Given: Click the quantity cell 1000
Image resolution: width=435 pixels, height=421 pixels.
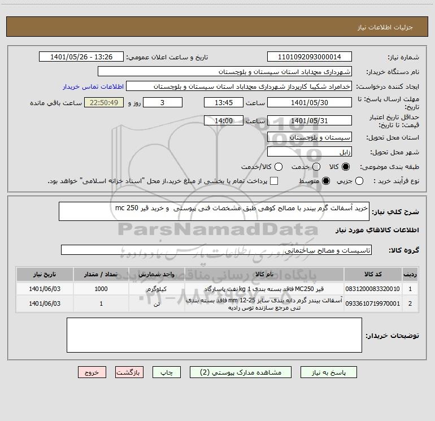Looking at the screenshot, I should tap(101, 289).
